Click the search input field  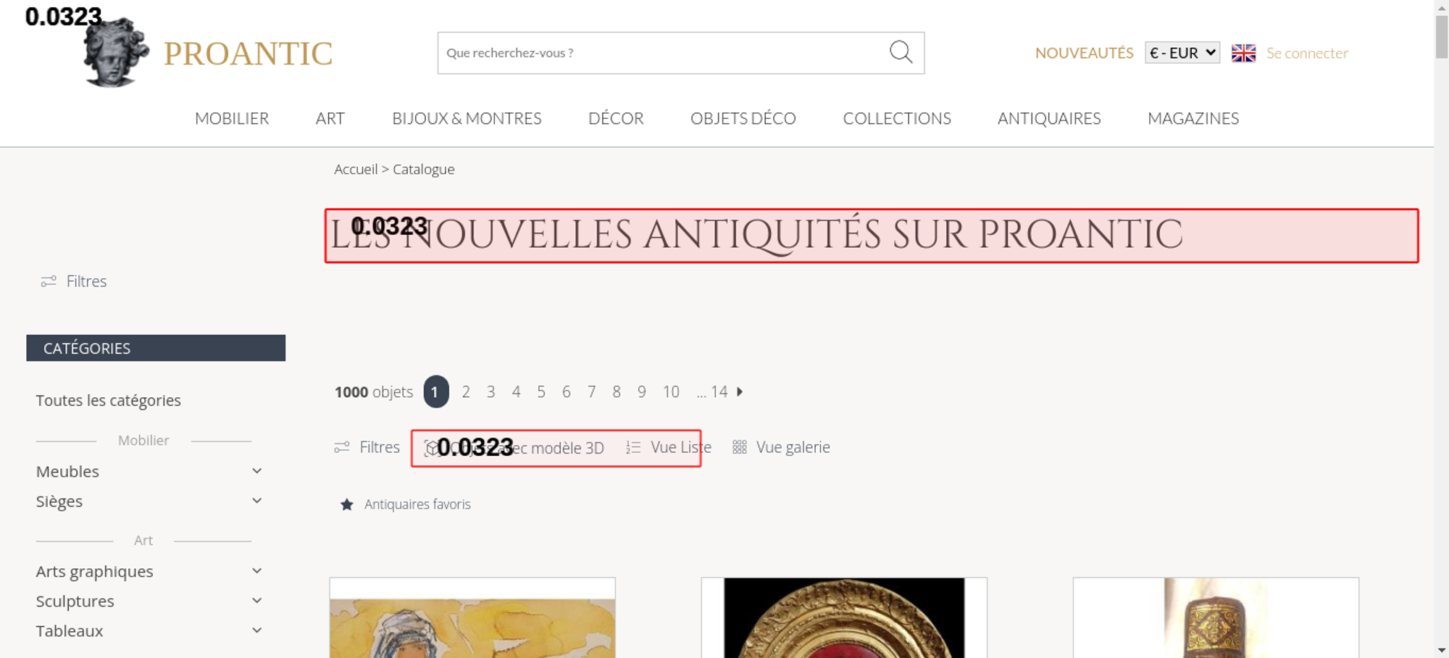coord(659,53)
